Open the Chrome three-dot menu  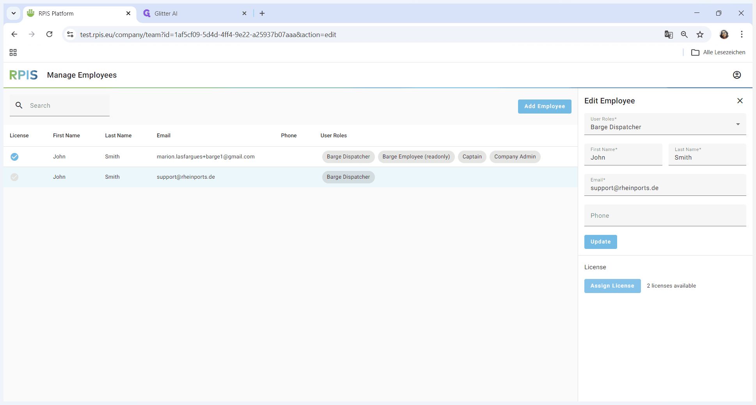coord(742,34)
